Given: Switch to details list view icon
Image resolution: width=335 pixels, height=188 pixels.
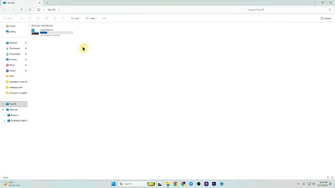Looking at the screenshot, I should tap(328, 178).
